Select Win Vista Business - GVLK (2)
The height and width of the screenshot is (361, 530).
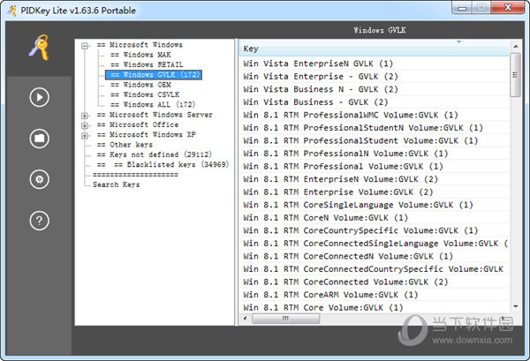[375, 102]
